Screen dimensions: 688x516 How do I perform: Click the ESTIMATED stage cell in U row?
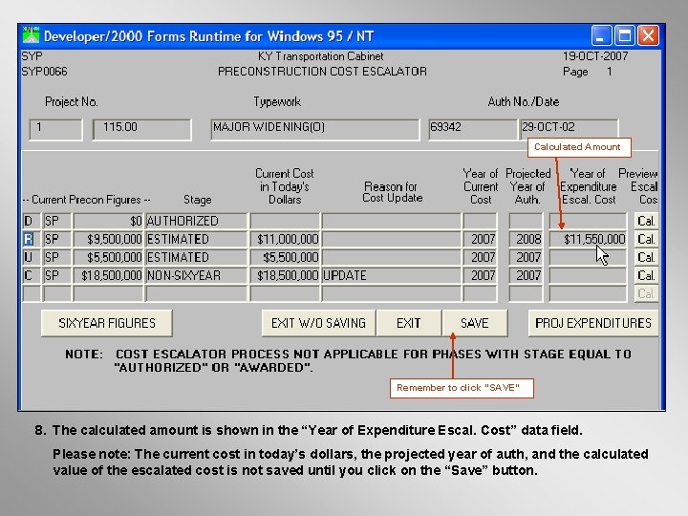coord(196,258)
